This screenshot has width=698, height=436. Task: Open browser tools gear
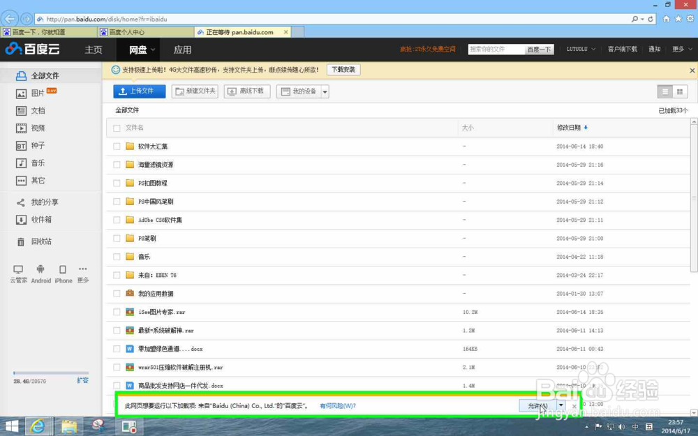[690, 19]
